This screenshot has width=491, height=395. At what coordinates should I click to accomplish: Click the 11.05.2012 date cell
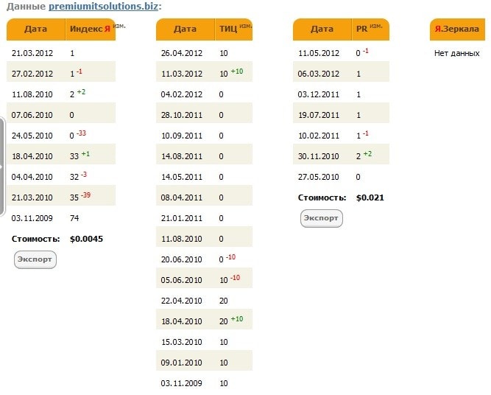point(319,53)
